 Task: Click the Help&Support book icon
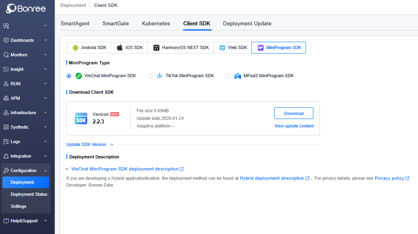(x=6, y=221)
